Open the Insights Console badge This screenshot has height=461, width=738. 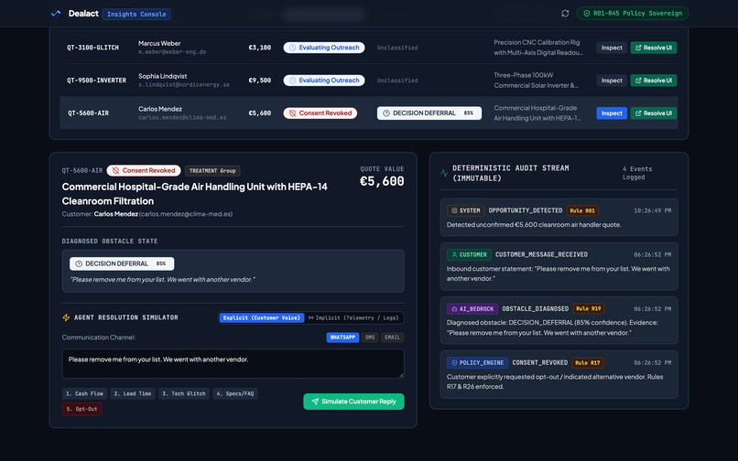point(136,14)
